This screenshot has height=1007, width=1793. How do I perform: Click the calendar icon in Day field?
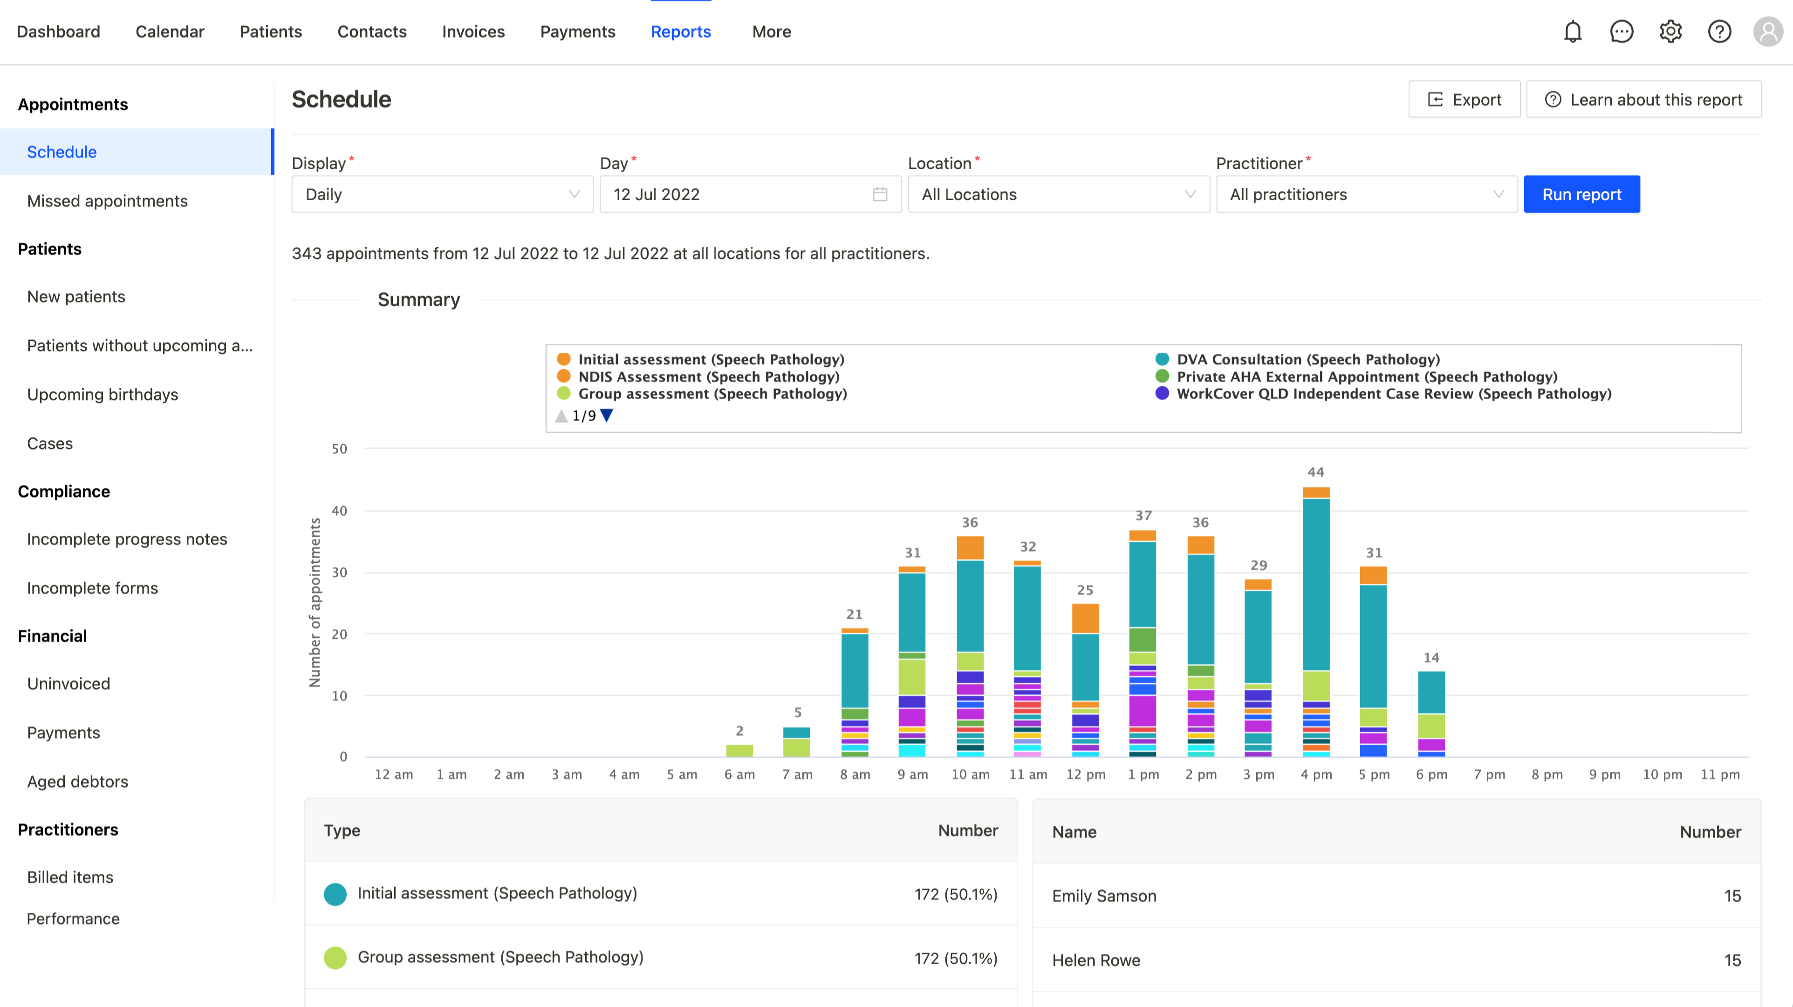coord(880,194)
